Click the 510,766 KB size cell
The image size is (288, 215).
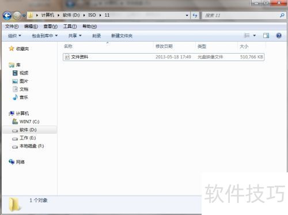pyautogui.click(x=251, y=57)
